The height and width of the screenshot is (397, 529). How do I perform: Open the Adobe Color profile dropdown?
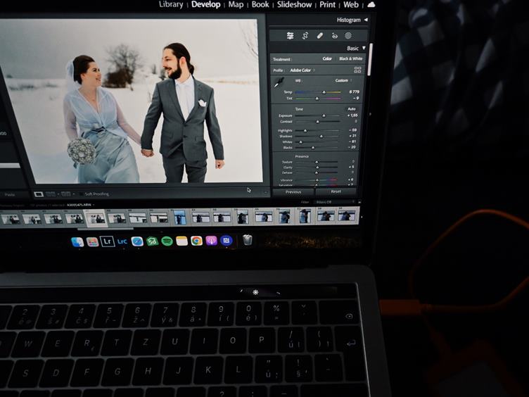[302, 70]
